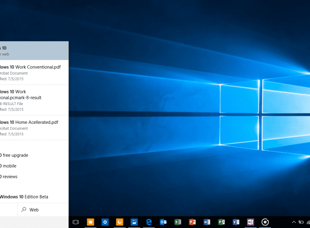Open the pcmark-8-result file result
The width and height of the screenshot is (310, 228).
click(34, 100)
